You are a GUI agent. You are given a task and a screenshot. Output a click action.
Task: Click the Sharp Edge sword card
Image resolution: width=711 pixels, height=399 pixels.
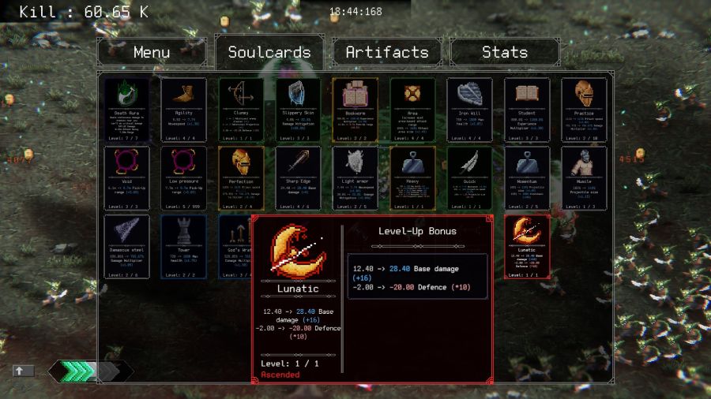(x=298, y=178)
